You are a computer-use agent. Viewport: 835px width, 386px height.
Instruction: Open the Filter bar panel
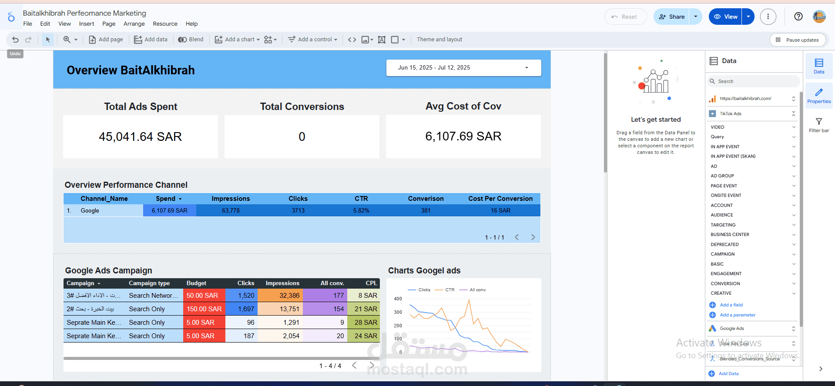click(819, 125)
